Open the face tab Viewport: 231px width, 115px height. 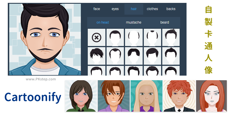pyautogui.click(x=97, y=9)
